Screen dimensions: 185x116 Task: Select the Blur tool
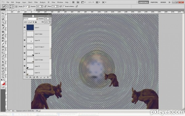coord(3,49)
